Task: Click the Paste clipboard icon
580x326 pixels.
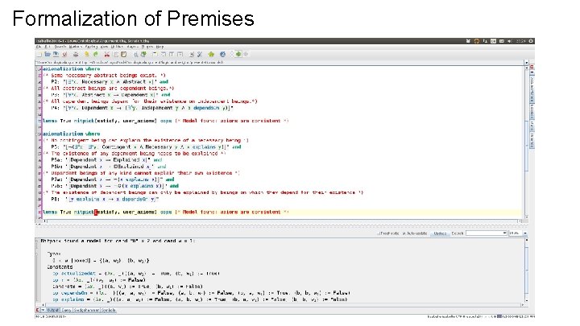Action: coord(124,55)
